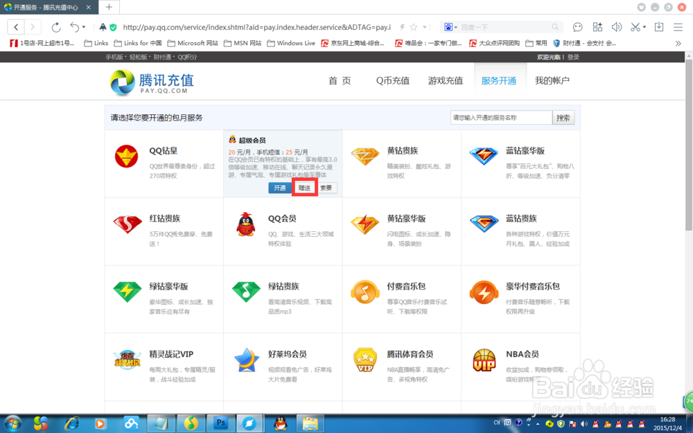This screenshot has height=433, width=693.
Task: Launch QQ from the taskbar
Action: point(280,423)
